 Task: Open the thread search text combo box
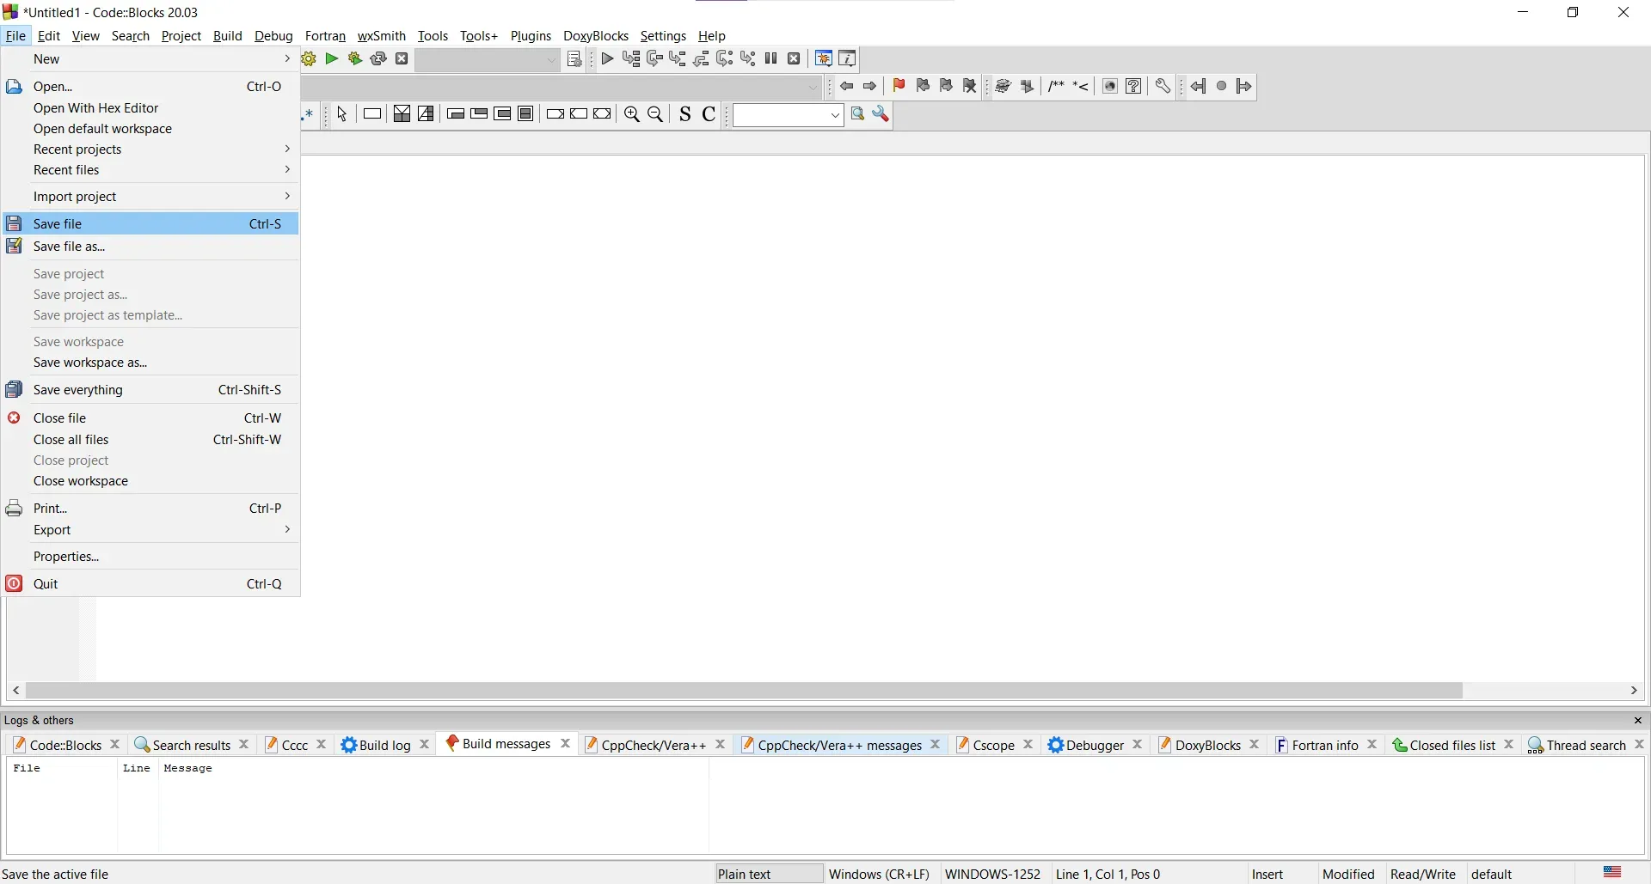point(789,116)
